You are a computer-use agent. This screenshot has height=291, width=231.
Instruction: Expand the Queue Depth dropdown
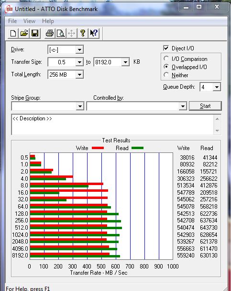[x=217, y=87]
